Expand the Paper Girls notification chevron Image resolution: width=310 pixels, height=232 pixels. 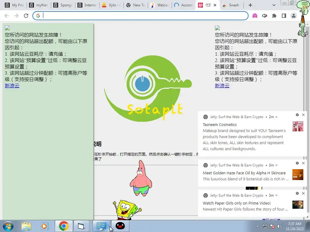[x=276, y=195]
